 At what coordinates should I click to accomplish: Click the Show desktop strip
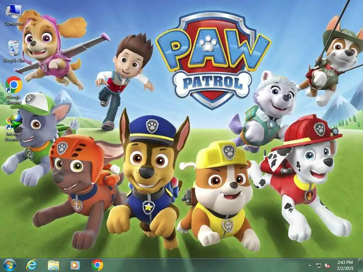(x=361, y=265)
